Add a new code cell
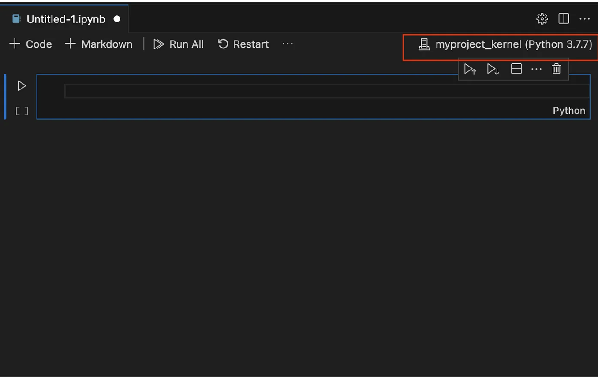The height and width of the screenshot is (377, 598). pos(30,44)
